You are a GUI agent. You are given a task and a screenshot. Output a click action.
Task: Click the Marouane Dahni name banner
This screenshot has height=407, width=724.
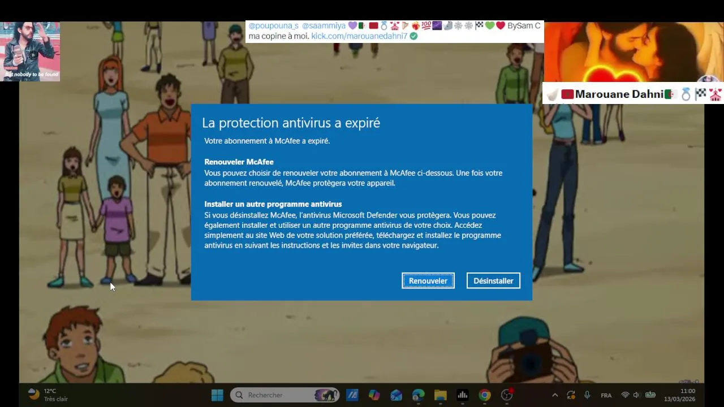point(633,94)
